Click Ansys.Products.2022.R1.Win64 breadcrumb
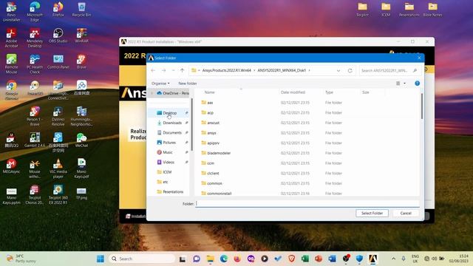The height and width of the screenshot is (266, 473). coord(227,70)
